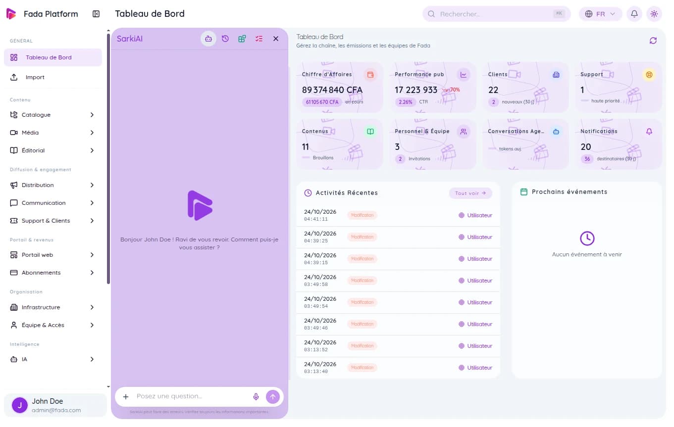Click the robot icon in SarkiAI header
Viewport: 674px width, 427px height.
pos(208,39)
